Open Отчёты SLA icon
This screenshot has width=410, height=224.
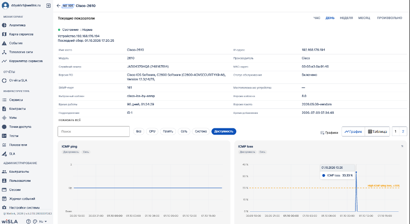tap(4, 81)
